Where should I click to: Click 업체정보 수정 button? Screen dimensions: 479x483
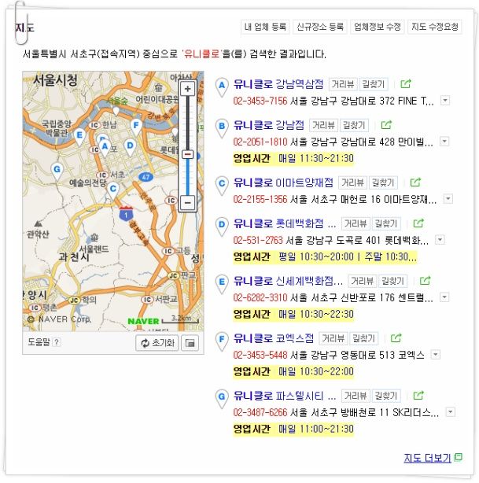378,27
